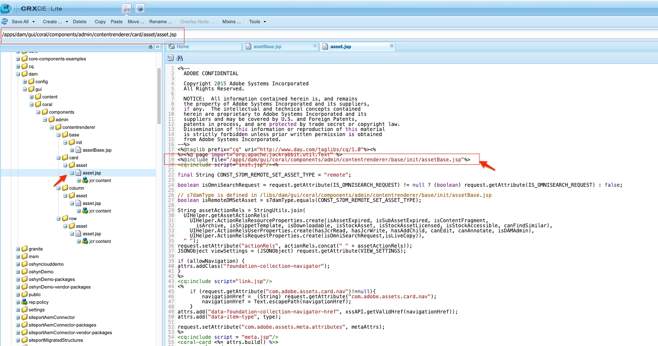658x346 pixels.
Task: Close the asset.jsp editor tab
Action: [x=392, y=46]
